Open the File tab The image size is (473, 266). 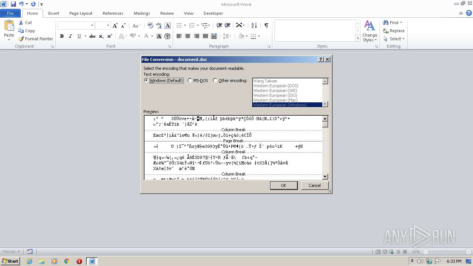pyautogui.click(x=10, y=13)
